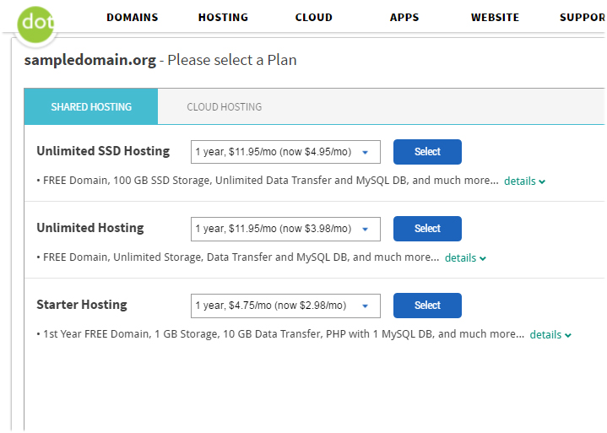Click the '100 GB SSD Storage' feature line
607x433 pixels.
point(268,181)
